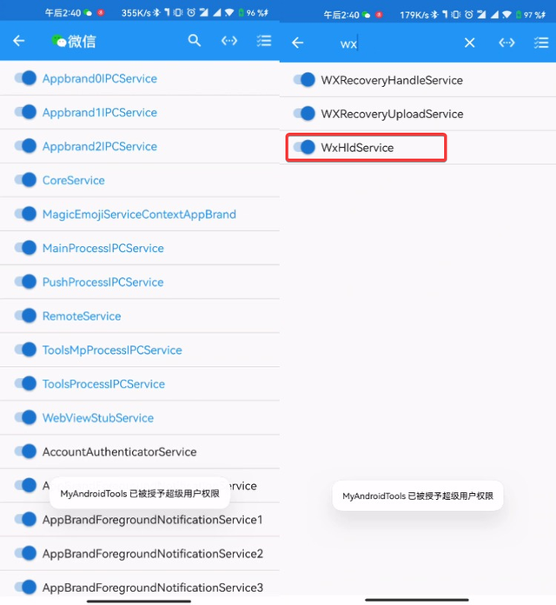This screenshot has height=605, width=556.
Task: Tap the 微信 title text
Action: (82, 41)
